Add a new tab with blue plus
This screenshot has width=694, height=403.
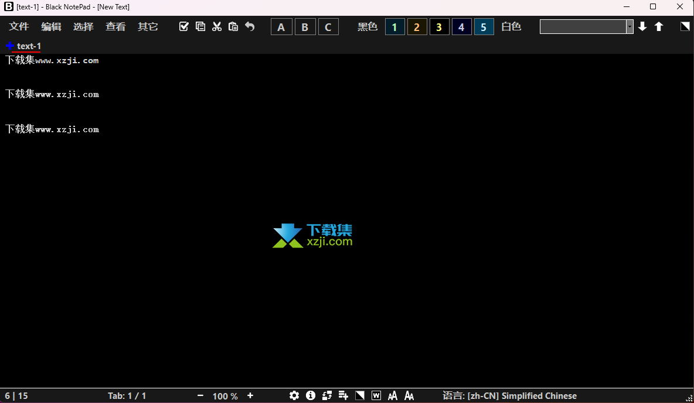point(10,46)
